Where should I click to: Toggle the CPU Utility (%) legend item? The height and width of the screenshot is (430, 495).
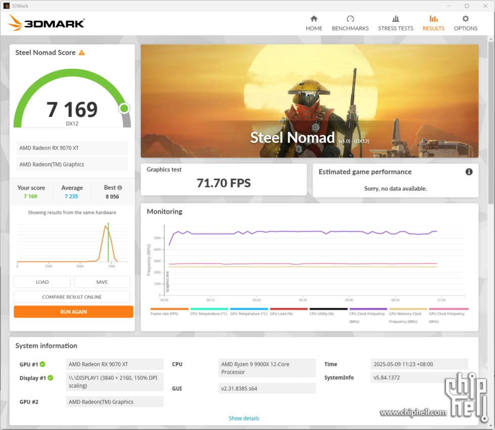(328, 312)
